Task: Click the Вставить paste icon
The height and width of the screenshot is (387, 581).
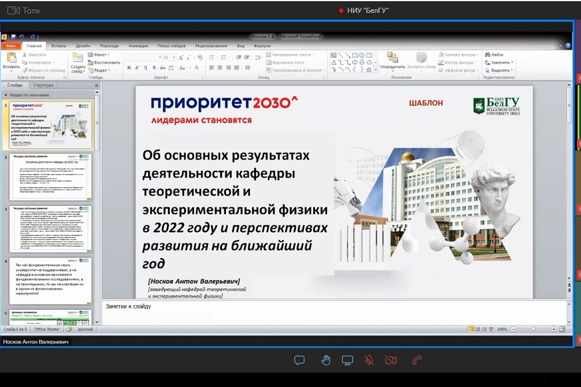Action: [11, 59]
